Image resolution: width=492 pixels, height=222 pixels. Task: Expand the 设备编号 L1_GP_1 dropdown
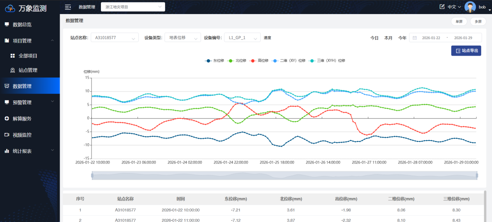pyautogui.click(x=242, y=38)
